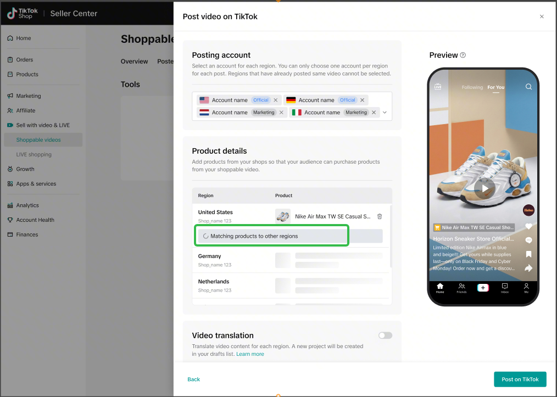Close the Post video dialog
557x397 pixels.
[542, 16]
